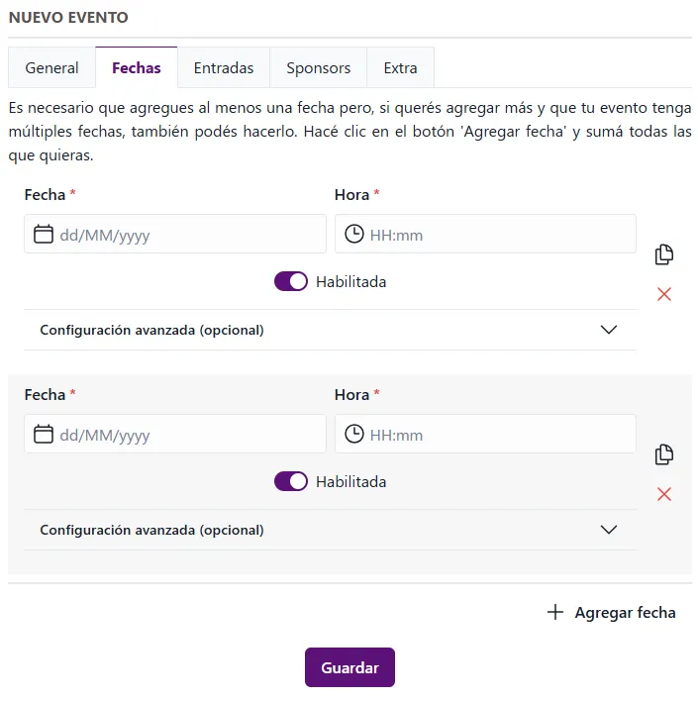This screenshot has height=701, width=698.
Task: Open calendar icon in first Fecha field
Action: tap(44, 235)
